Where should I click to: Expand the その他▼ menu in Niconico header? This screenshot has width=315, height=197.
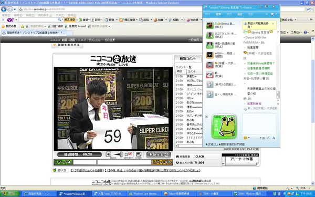click(110, 40)
